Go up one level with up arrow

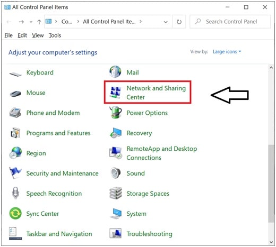[39, 22]
